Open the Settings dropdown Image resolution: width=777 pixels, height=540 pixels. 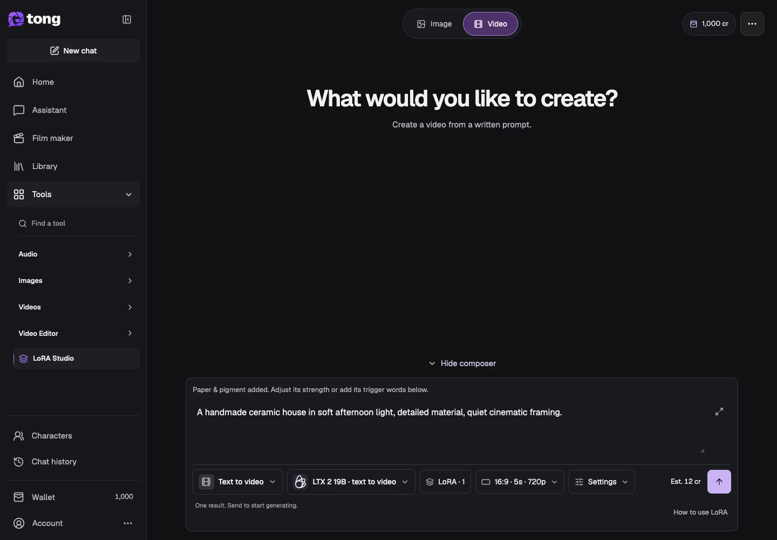pos(602,482)
